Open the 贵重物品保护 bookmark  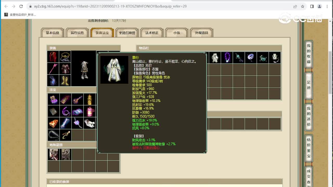pyautogui.click(x=20, y=15)
